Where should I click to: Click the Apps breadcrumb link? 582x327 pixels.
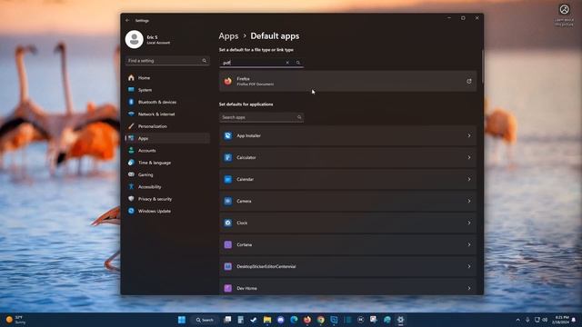[x=228, y=36]
